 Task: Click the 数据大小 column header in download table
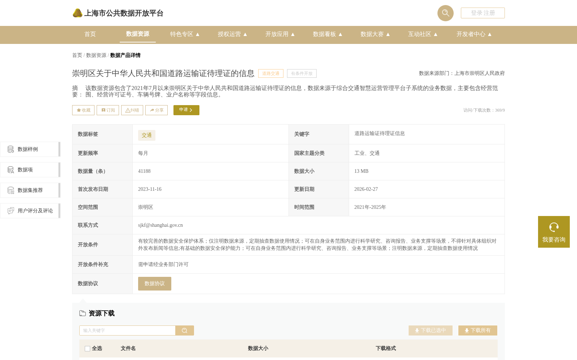[258, 348]
